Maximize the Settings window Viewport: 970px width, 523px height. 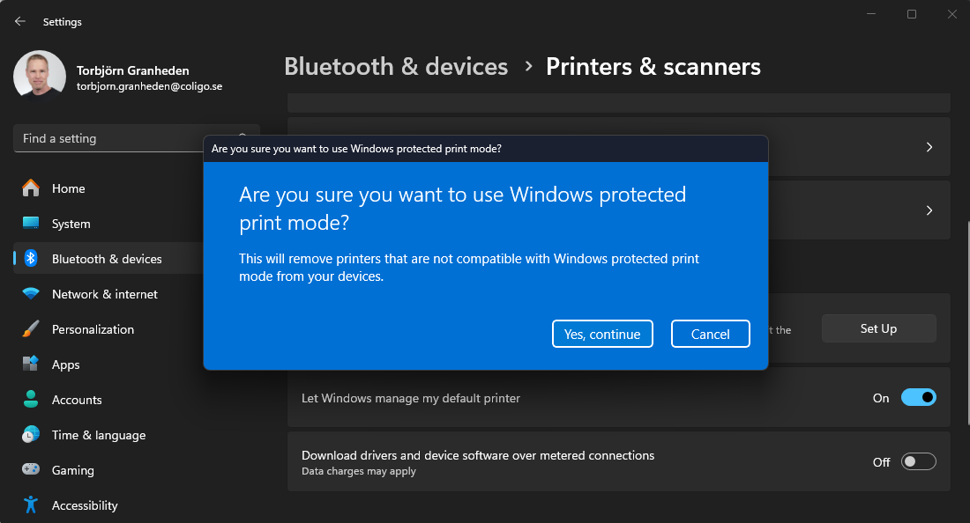pos(911,14)
